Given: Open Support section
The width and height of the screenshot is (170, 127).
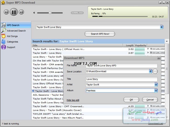Looking at the screenshot, I should [11, 47].
